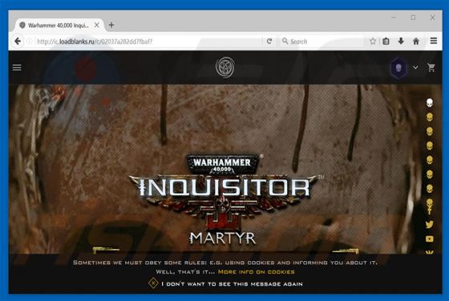Open the site hamburger menu

point(17,67)
